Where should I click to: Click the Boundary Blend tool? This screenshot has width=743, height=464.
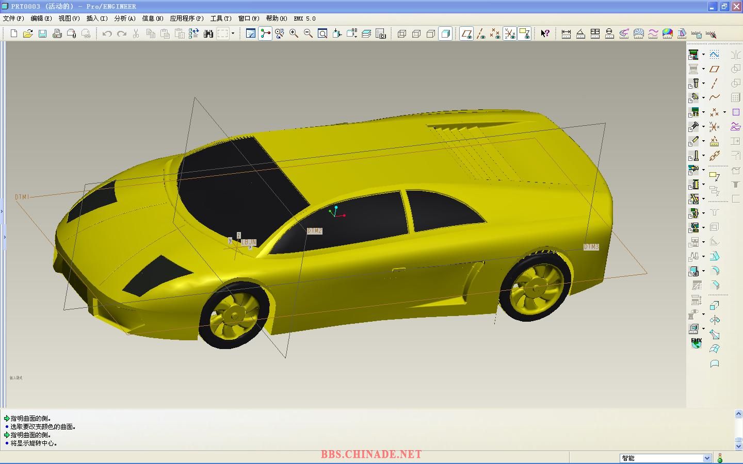[x=715, y=349]
